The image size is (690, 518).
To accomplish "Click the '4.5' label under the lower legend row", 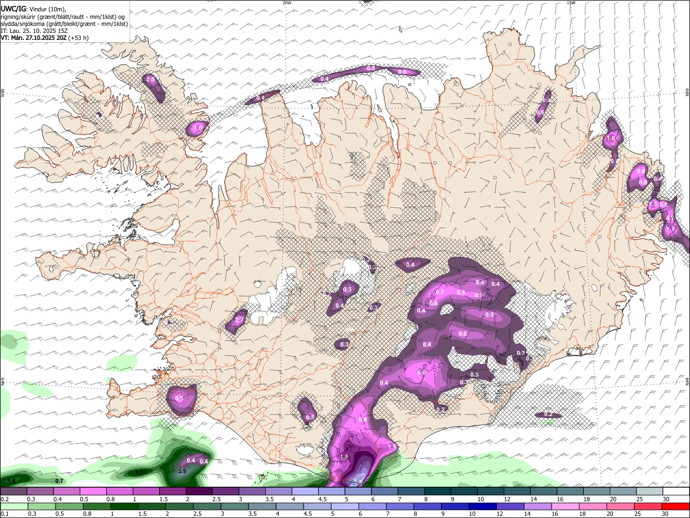I will (x=308, y=514).
